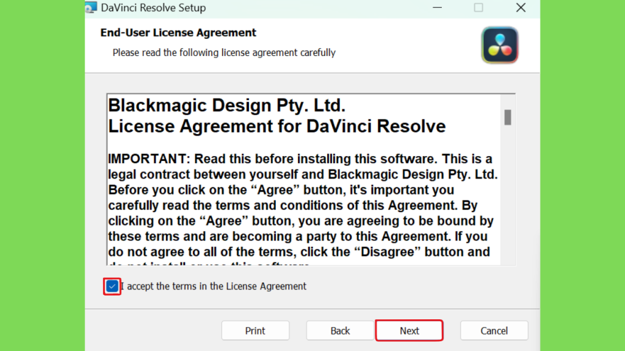Print the license agreement

click(x=255, y=330)
